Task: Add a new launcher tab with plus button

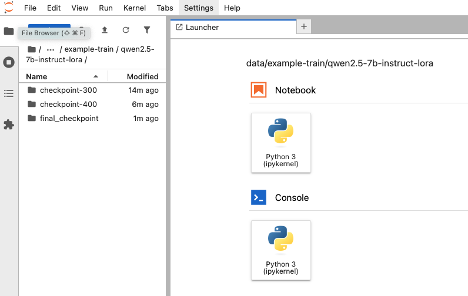Action: [x=304, y=26]
